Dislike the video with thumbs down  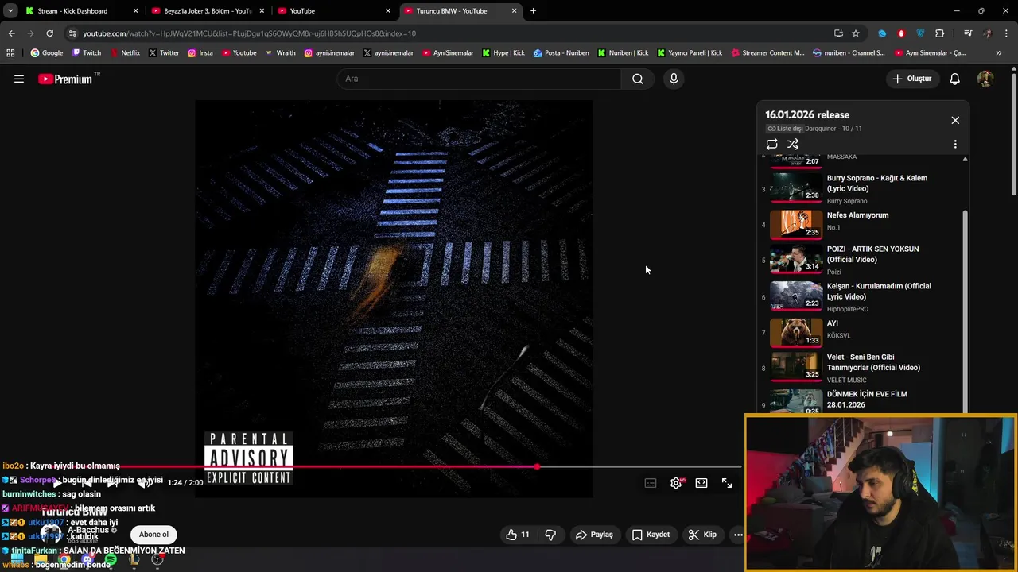[550, 535]
